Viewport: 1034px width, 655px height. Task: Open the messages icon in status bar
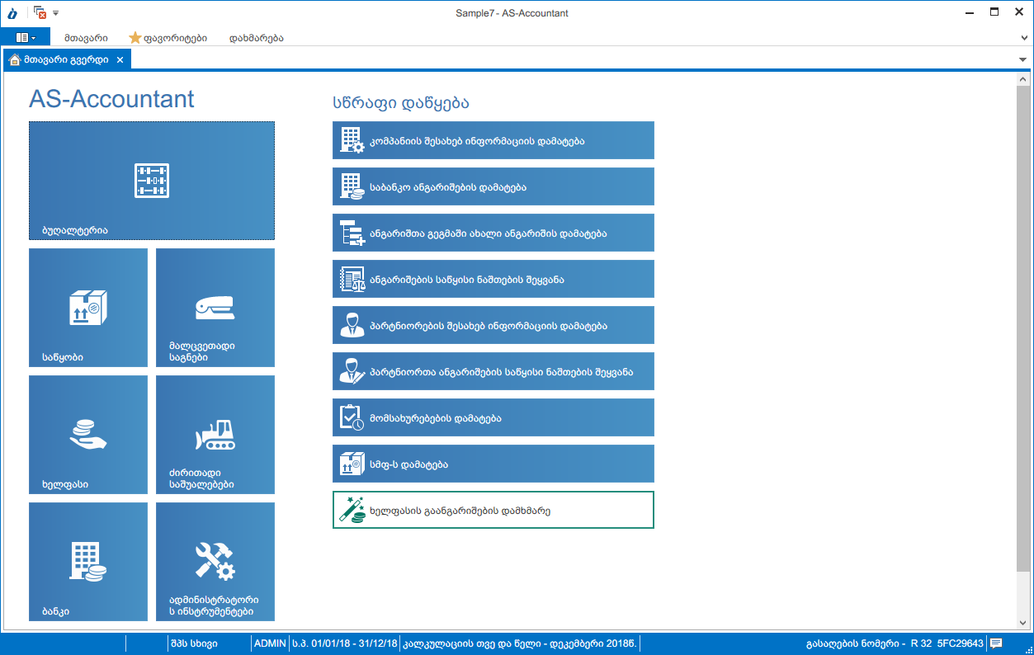[996, 643]
